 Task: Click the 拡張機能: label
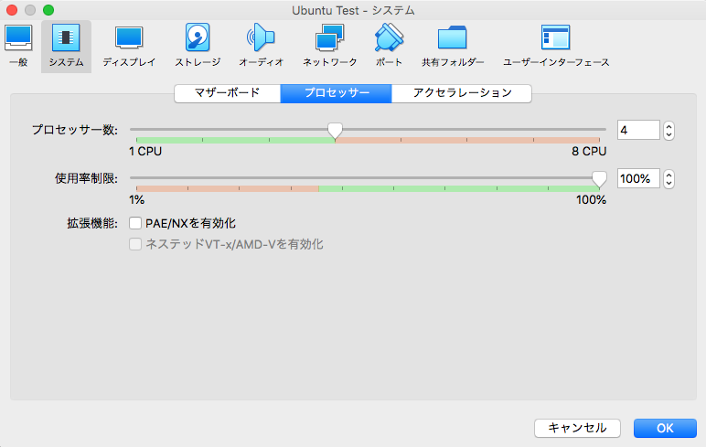click(92, 223)
